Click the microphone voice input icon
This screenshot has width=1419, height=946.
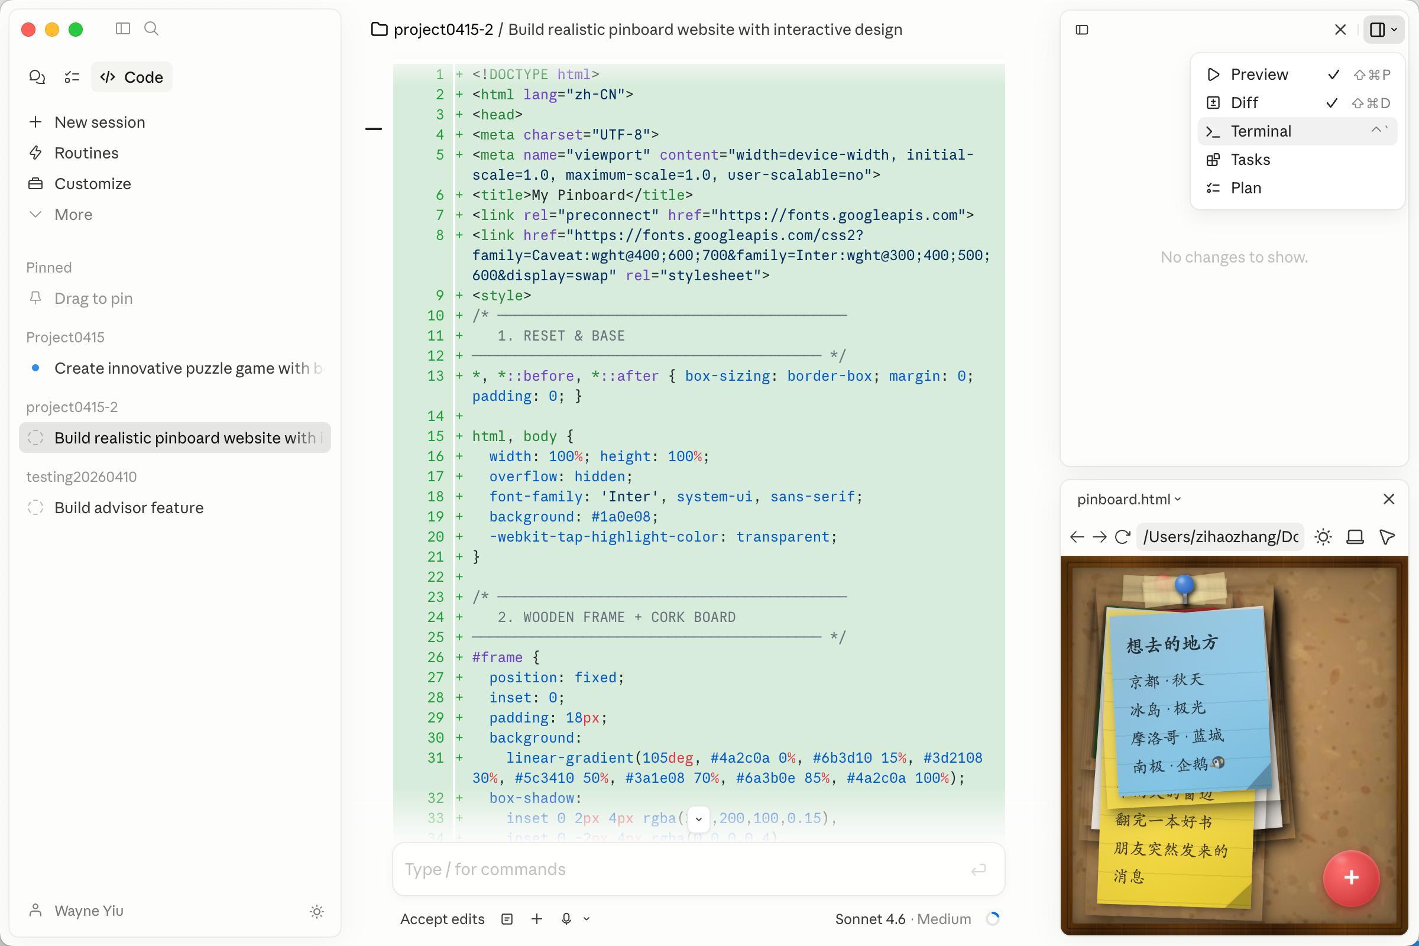point(566,919)
